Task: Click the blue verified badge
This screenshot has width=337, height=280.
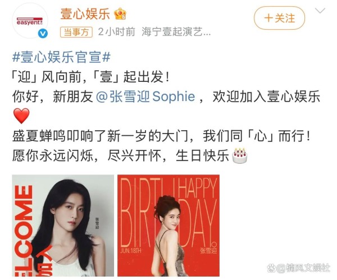Action: tap(43, 34)
